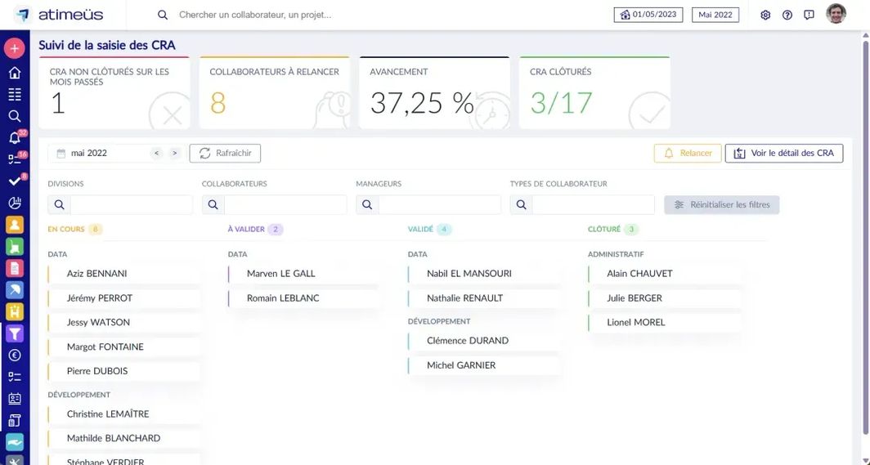Open notifications bell in sidebar

click(15, 137)
